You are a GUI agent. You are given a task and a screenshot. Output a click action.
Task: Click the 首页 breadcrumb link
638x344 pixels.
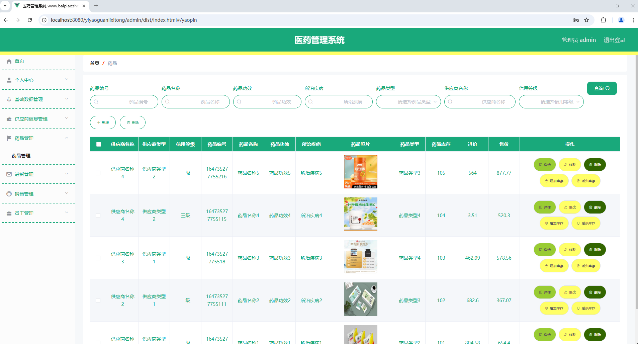pos(94,63)
